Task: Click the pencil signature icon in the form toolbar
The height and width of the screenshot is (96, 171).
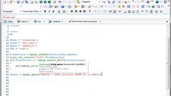Action: pos(129,11)
